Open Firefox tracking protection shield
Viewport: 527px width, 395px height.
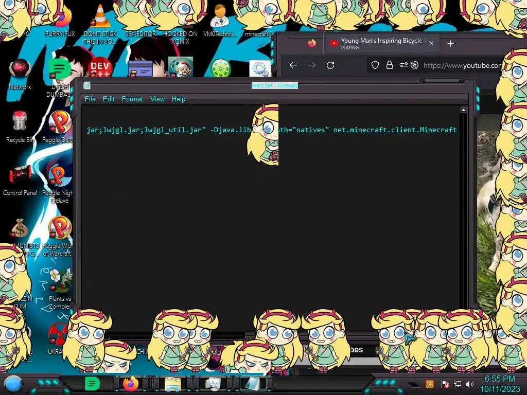point(375,65)
